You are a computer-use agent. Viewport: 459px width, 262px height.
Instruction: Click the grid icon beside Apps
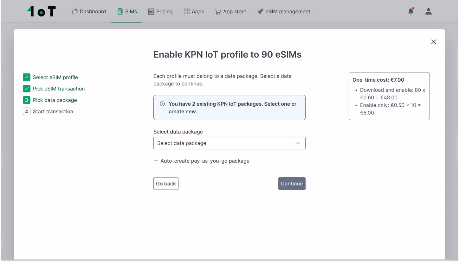click(x=186, y=11)
